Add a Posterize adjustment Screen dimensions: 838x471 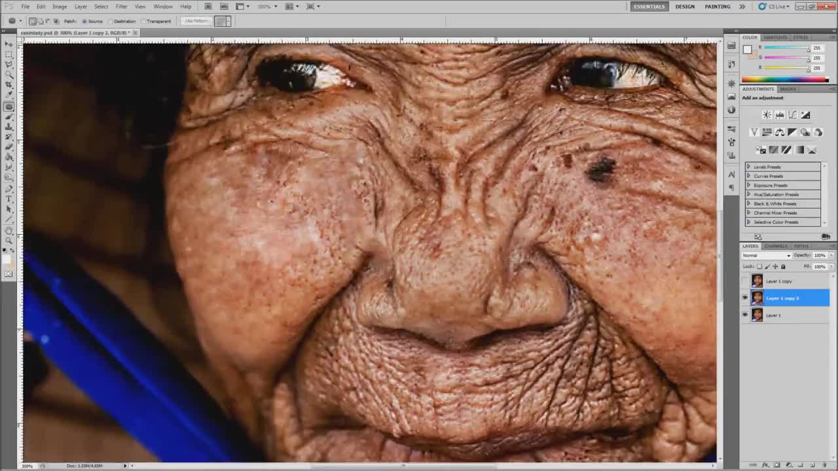(773, 150)
